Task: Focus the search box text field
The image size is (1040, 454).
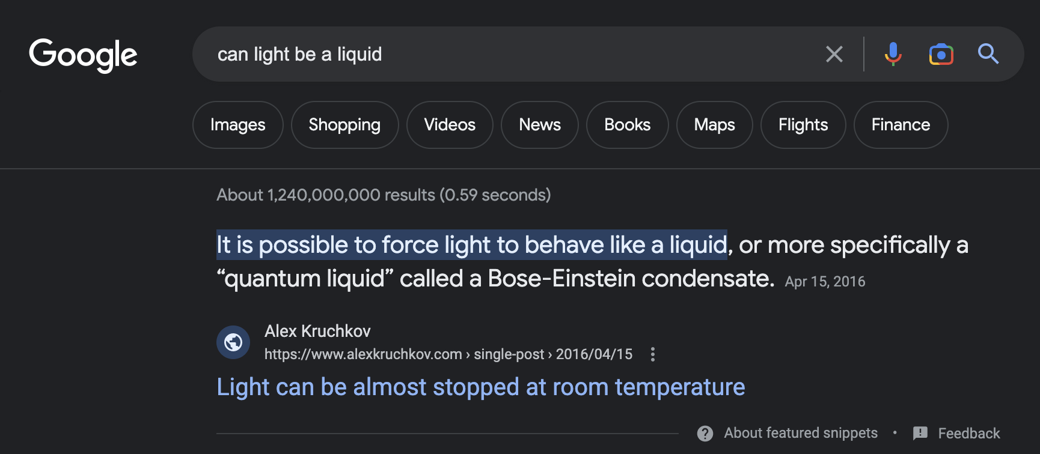Action: pos(511,54)
